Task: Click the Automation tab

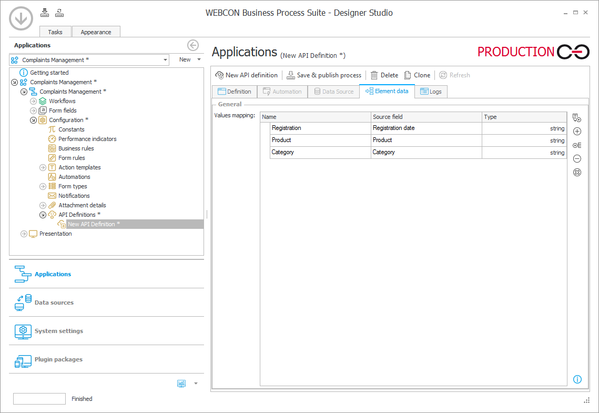Action: tap(282, 92)
